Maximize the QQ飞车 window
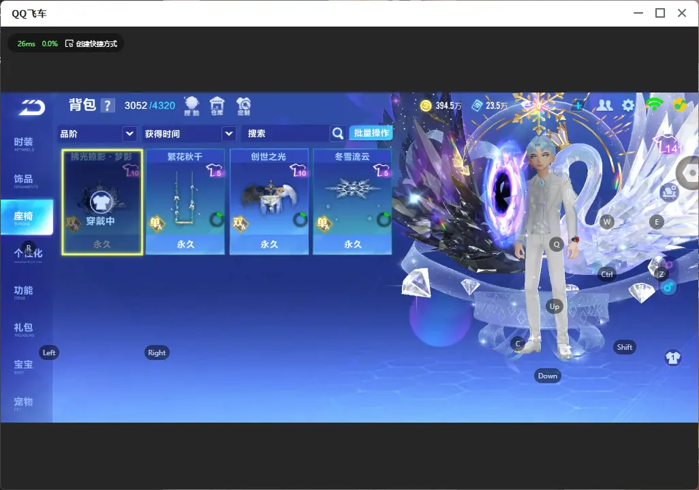This screenshot has width=699, height=490. (x=659, y=14)
